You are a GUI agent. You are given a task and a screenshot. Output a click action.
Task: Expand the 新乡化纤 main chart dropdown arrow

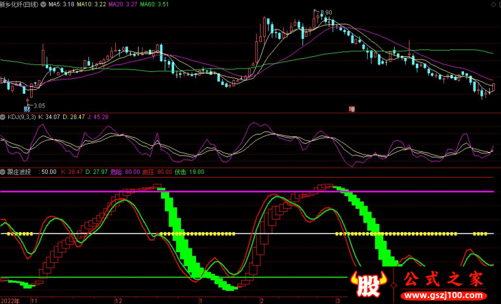click(x=42, y=4)
